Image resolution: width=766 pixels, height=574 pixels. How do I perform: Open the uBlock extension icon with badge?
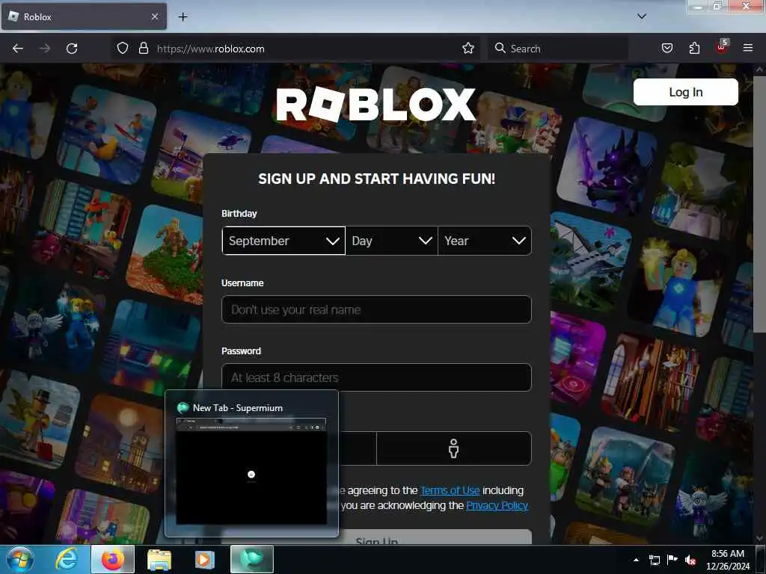(722, 47)
